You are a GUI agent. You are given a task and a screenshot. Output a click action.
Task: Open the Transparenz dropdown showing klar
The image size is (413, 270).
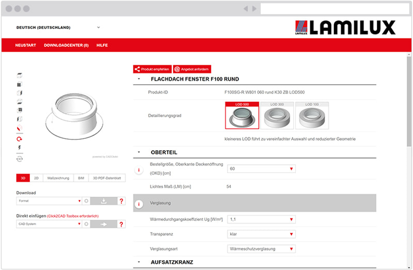coord(261,234)
